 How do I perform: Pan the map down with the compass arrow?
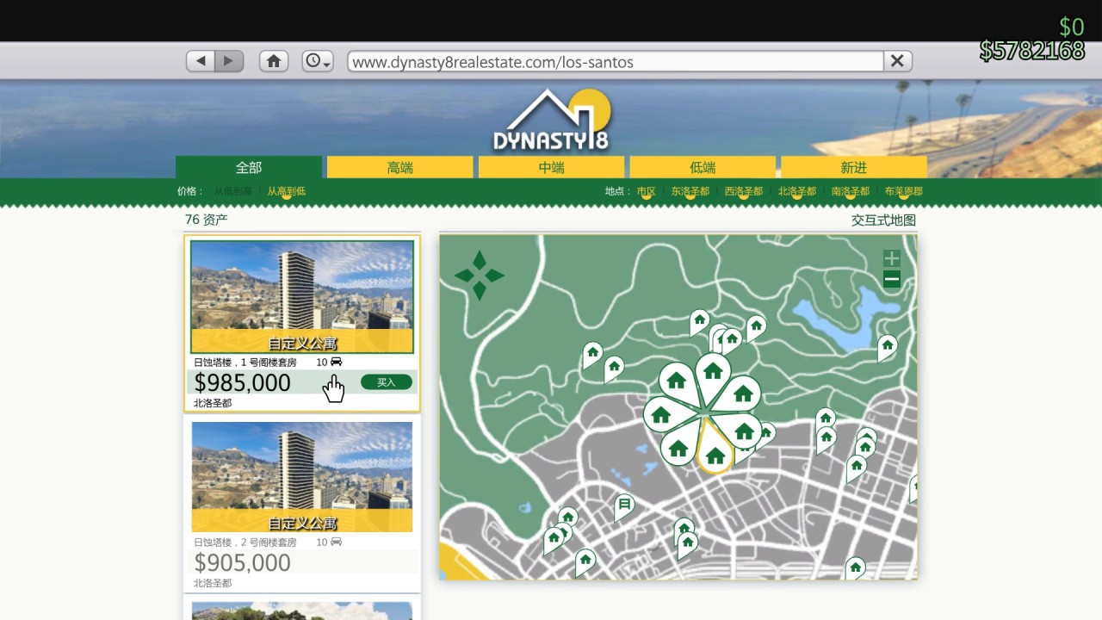[480, 291]
